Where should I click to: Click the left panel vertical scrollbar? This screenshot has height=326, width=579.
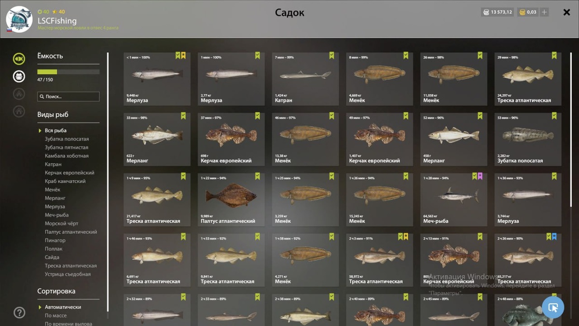tap(108, 182)
